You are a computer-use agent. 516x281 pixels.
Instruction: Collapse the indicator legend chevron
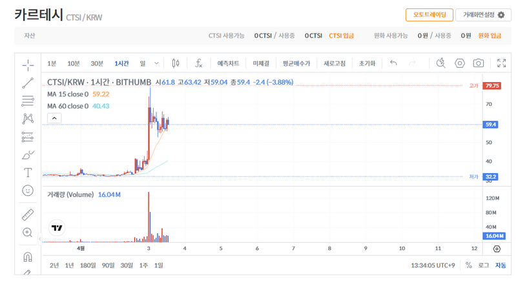[54, 118]
